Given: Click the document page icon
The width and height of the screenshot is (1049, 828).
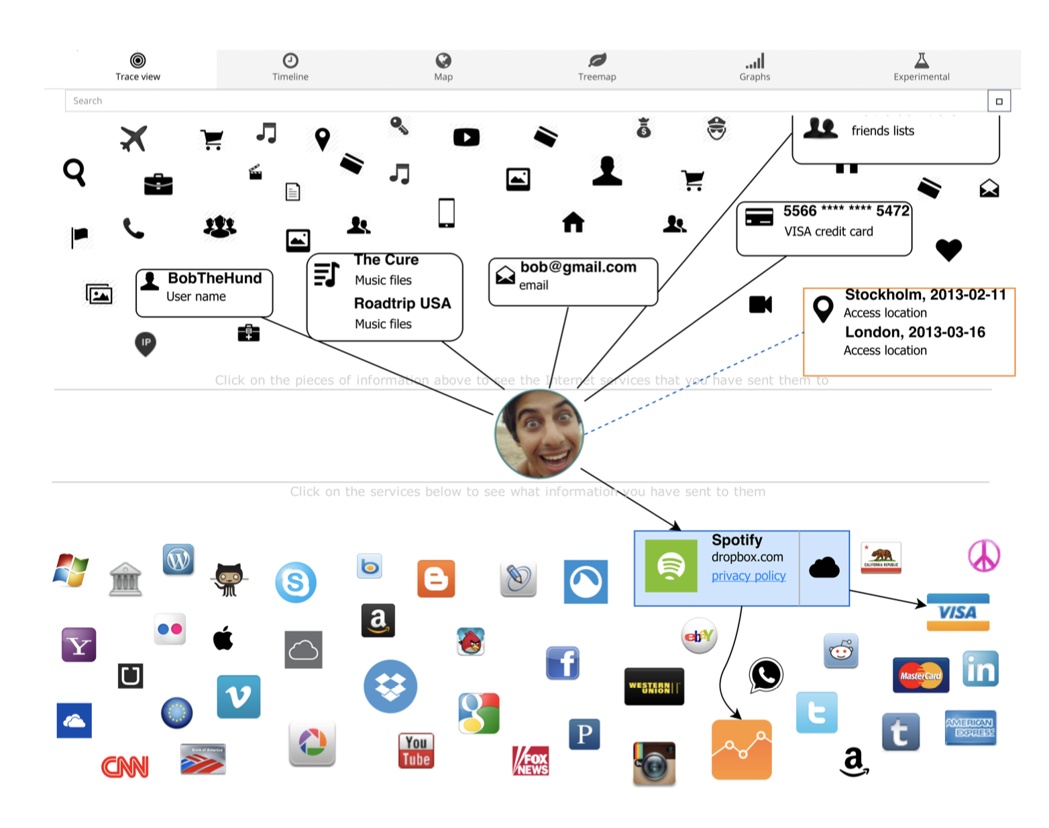Looking at the screenshot, I should click(x=292, y=192).
